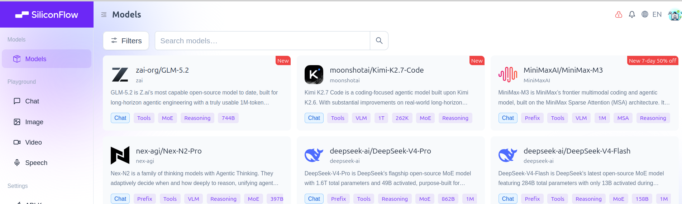Click the Nex-AGI logo

pos(120,155)
